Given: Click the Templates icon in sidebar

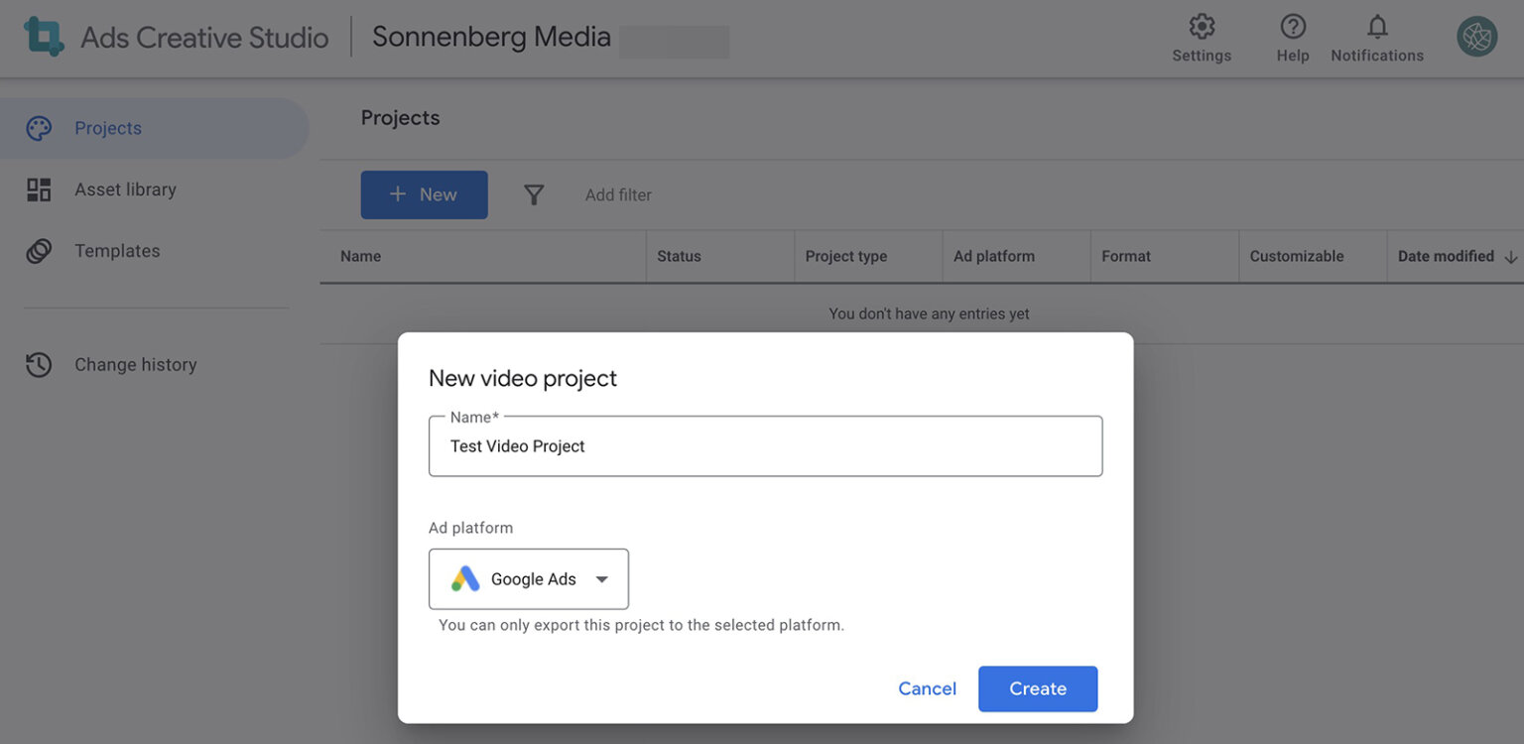Looking at the screenshot, I should tap(39, 251).
